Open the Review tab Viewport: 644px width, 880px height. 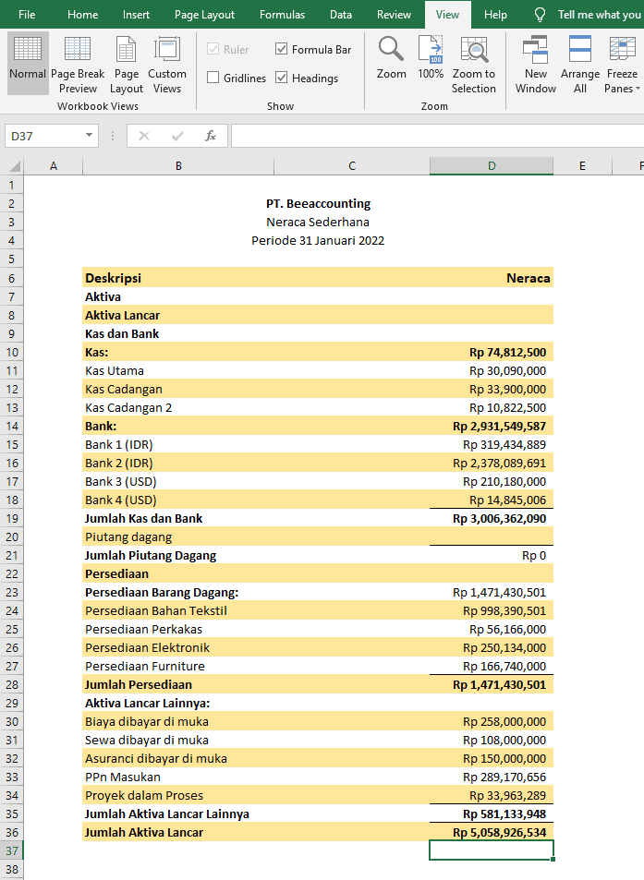394,15
